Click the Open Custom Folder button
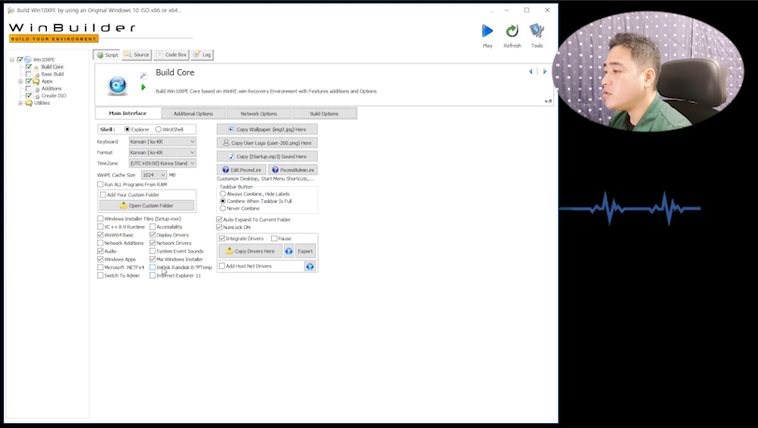The width and height of the screenshot is (758, 428). tap(147, 206)
